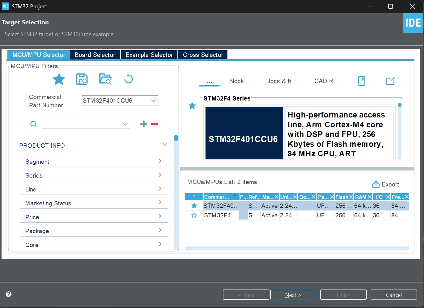Image resolution: width=424 pixels, height=308 pixels.
Task: Click the Ref... column header
Action: (x=254, y=197)
